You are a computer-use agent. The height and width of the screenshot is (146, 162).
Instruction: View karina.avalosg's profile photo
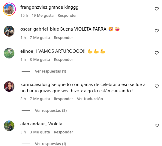point(9,87)
